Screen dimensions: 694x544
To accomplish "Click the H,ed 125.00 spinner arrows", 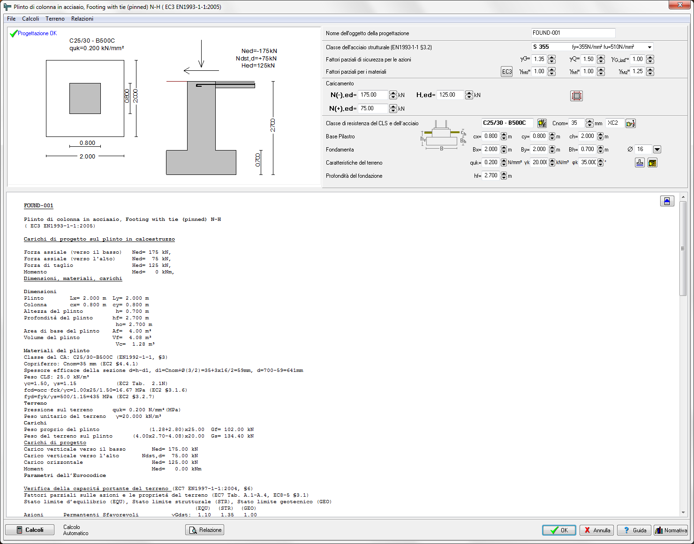I will 469,95.
